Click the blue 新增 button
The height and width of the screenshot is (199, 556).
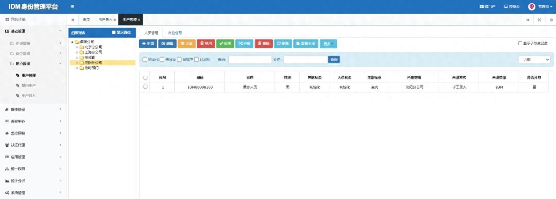click(x=148, y=43)
